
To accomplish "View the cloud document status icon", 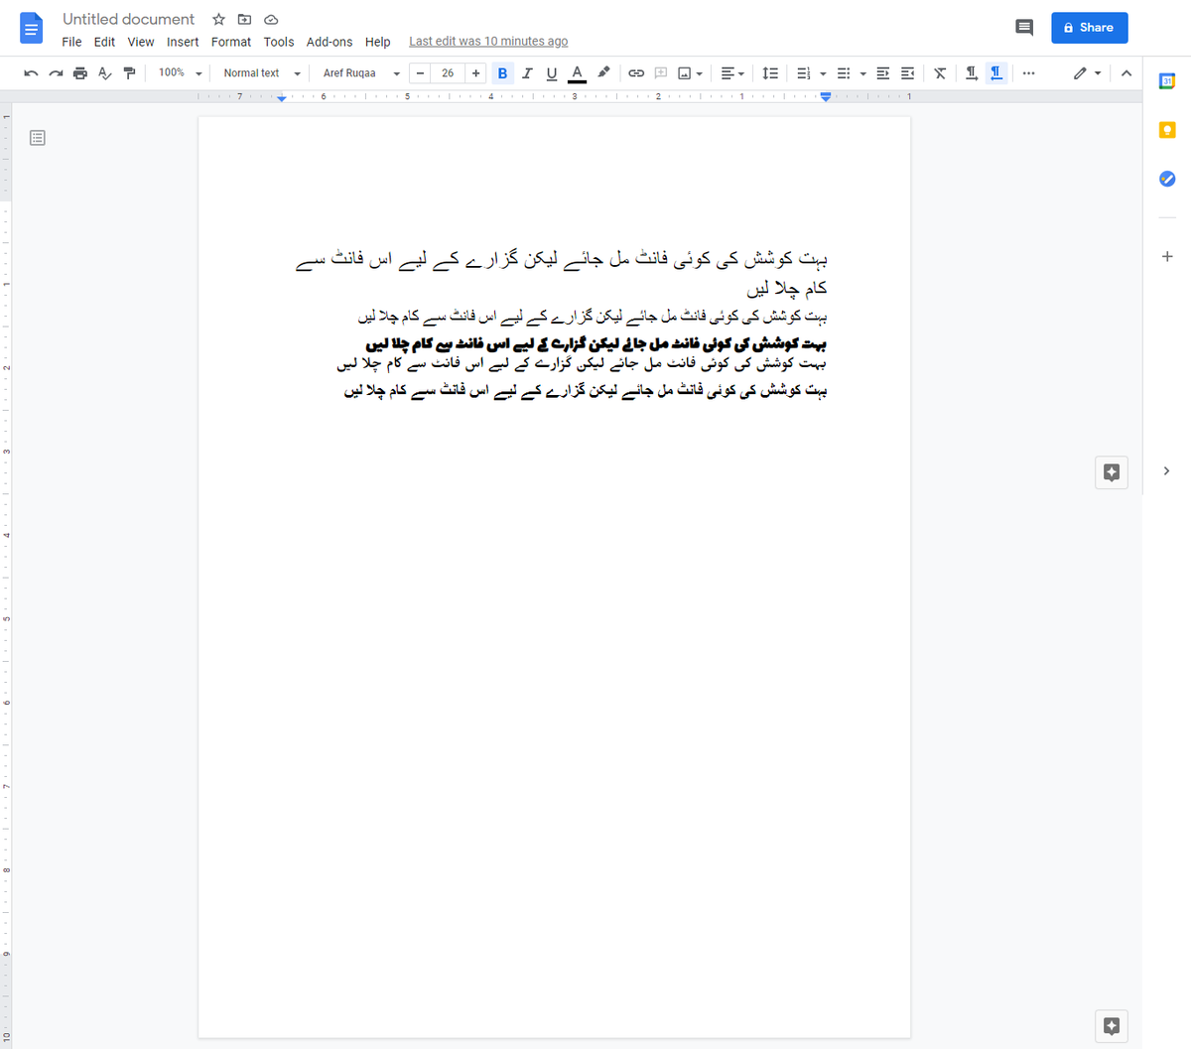I will [271, 19].
